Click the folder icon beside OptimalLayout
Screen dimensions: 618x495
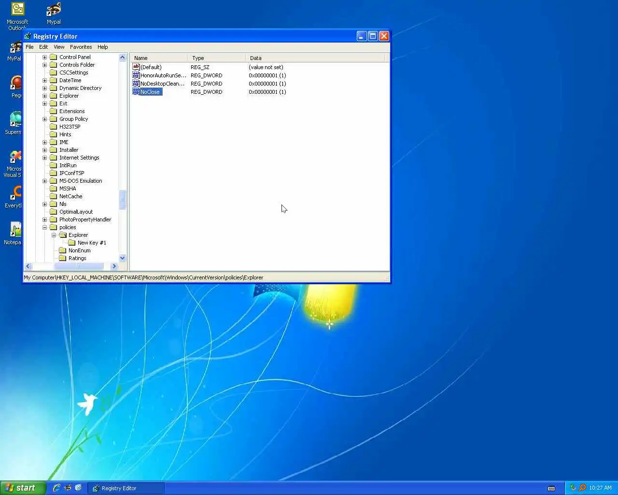(54, 212)
